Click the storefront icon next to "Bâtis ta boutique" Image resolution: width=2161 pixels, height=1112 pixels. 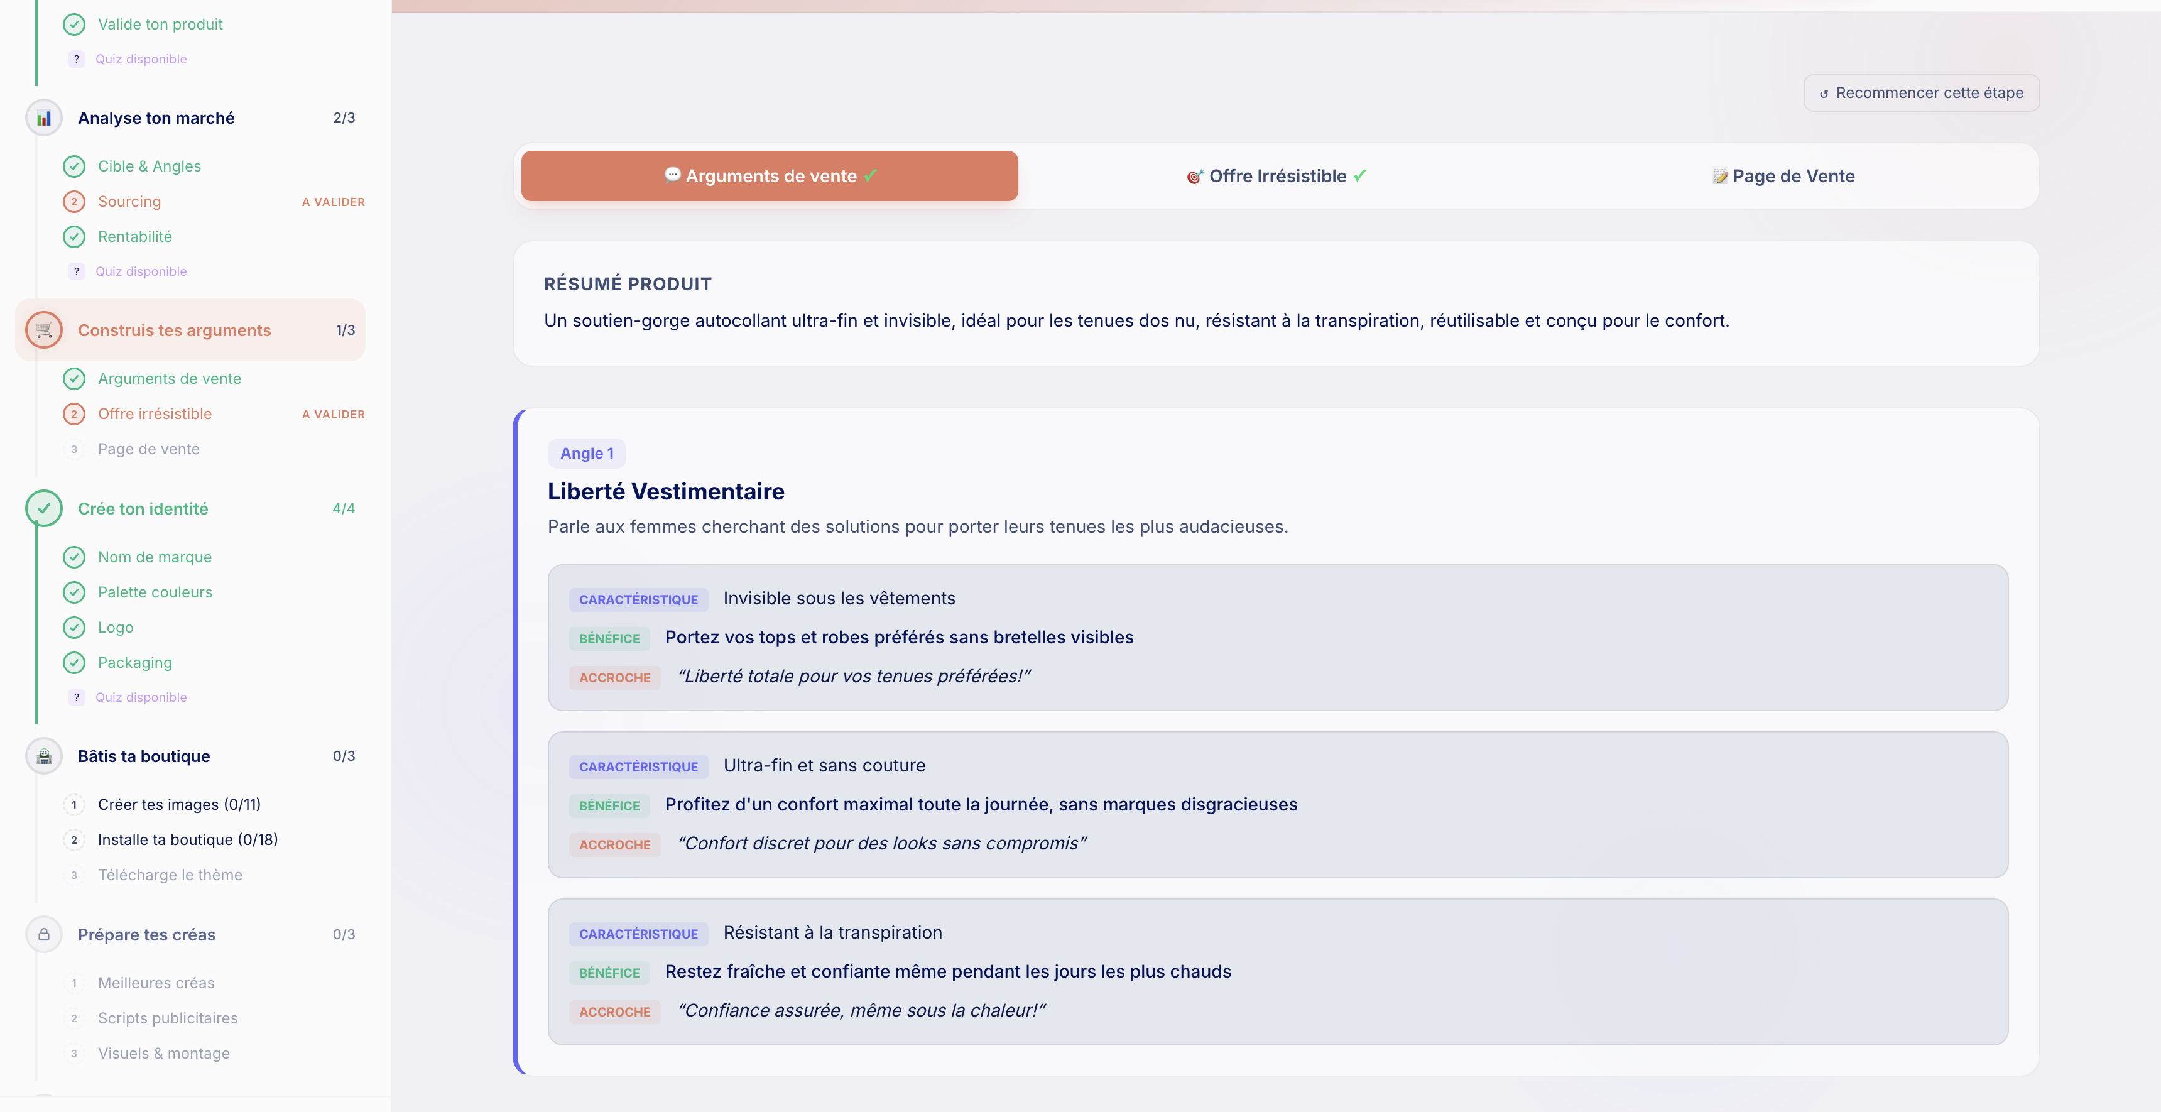point(43,755)
